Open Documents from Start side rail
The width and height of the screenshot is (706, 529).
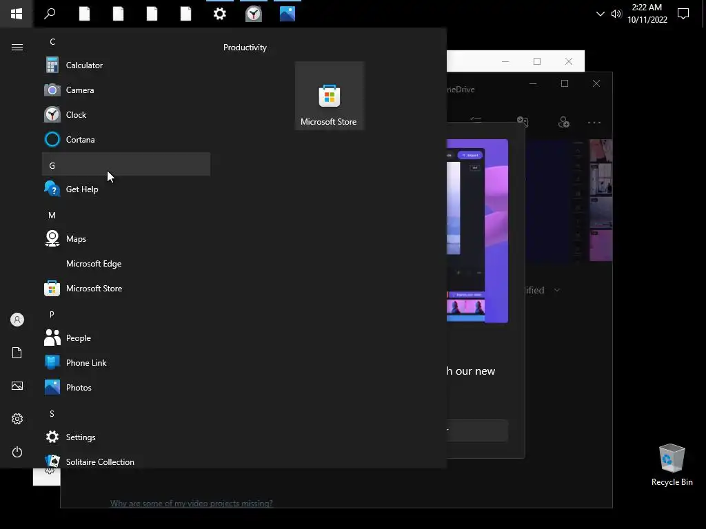[17, 353]
